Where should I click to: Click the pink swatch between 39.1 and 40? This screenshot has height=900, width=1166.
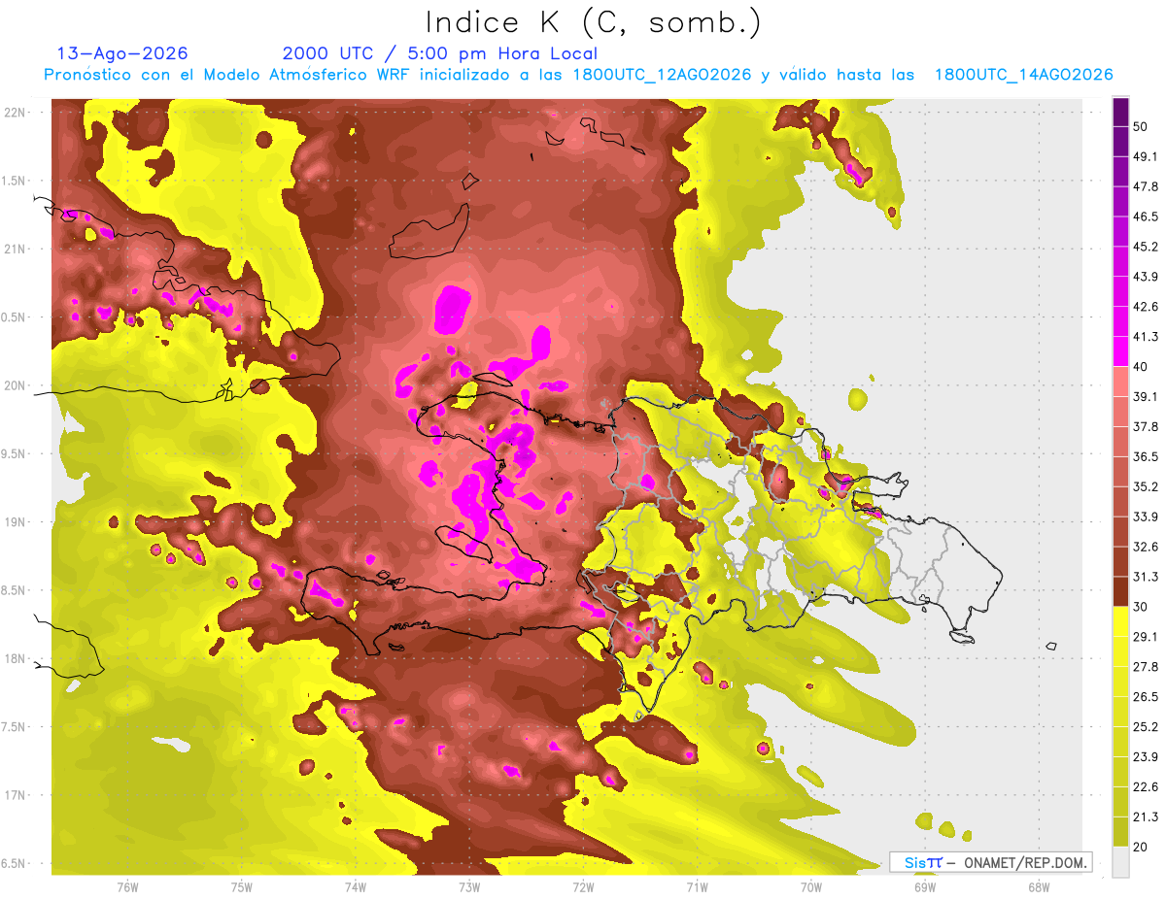point(1121,382)
